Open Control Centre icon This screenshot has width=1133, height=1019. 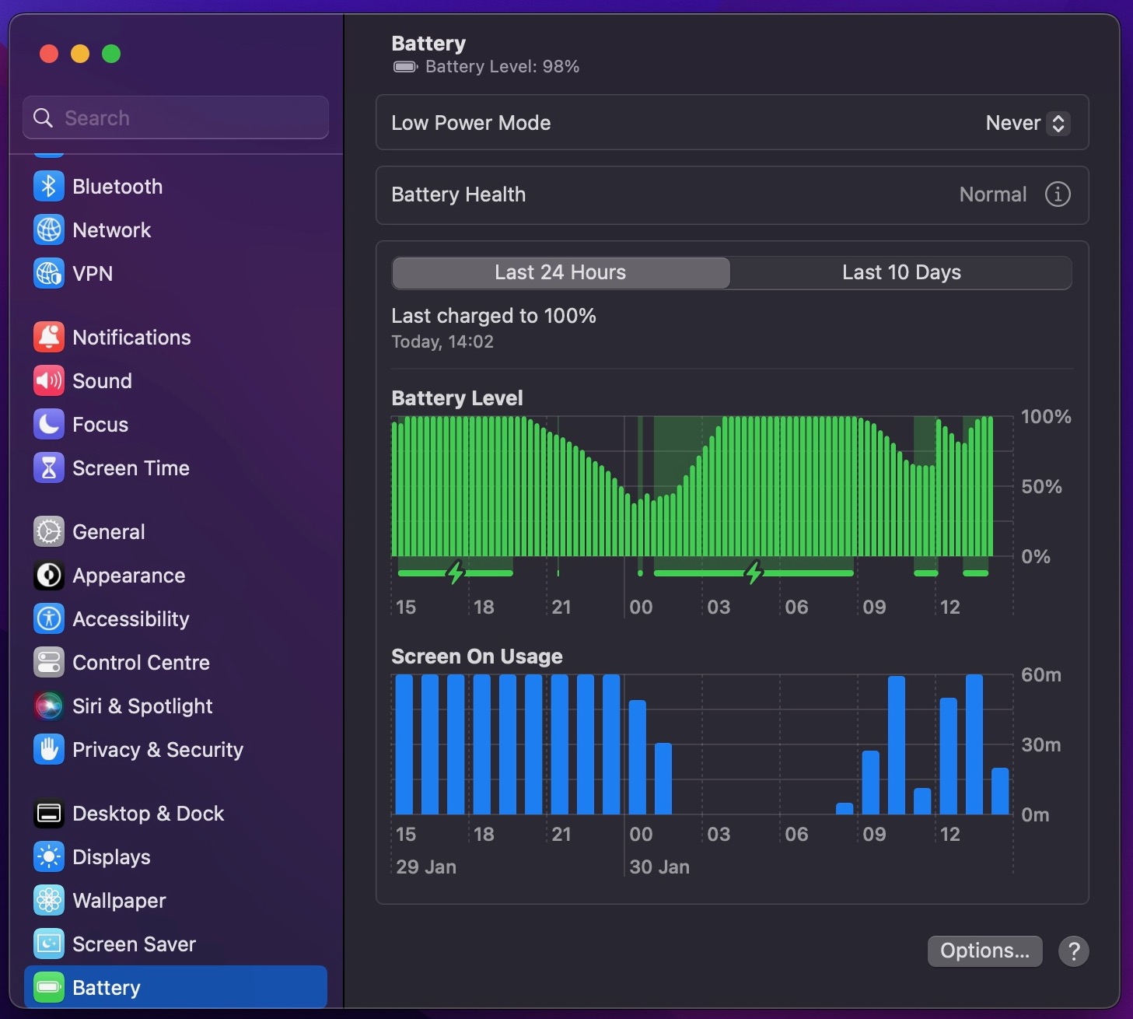pos(49,663)
